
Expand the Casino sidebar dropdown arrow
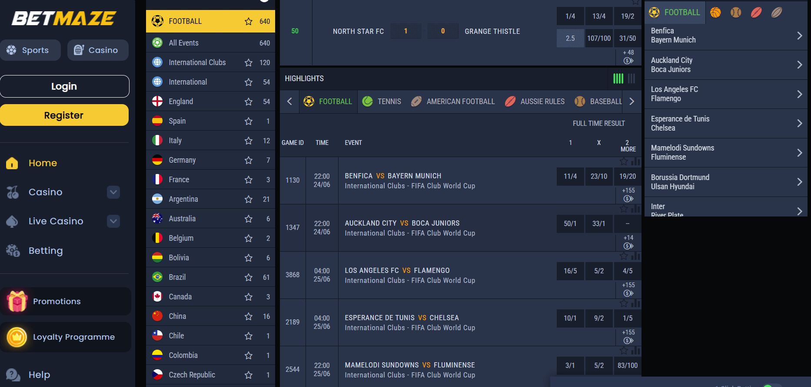coord(113,192)
